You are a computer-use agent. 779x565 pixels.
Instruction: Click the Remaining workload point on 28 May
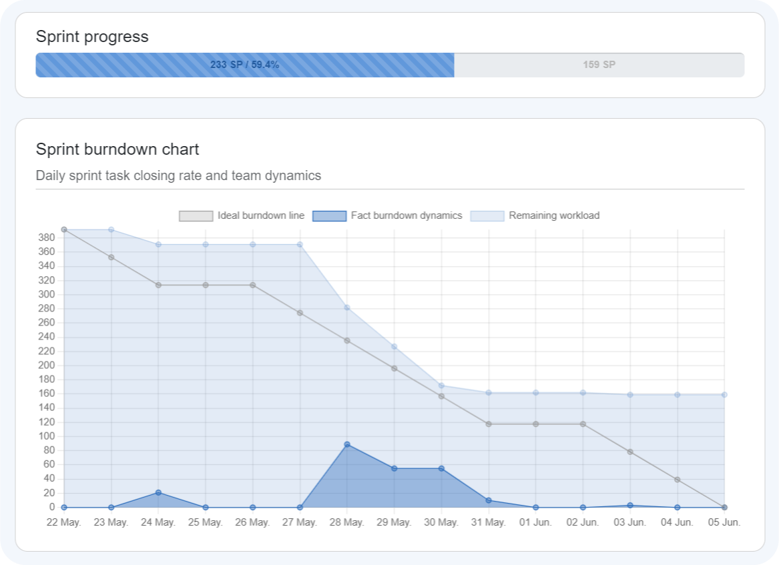pyautogui.click(x=347, y=308)
